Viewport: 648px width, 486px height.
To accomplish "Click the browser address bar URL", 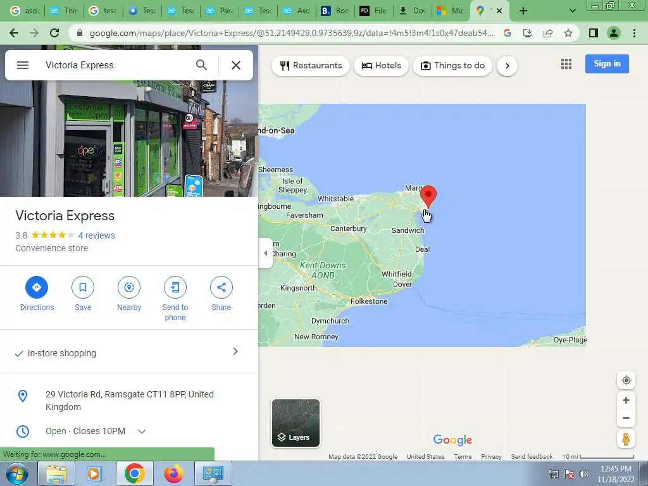I will click(291, 33).
